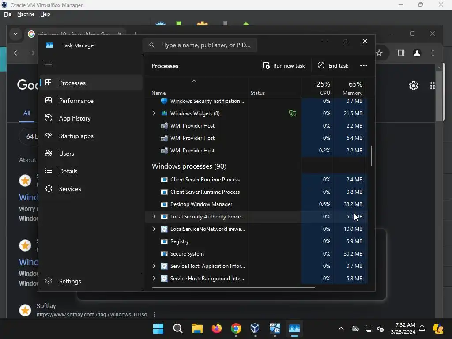Open the Details page
Viewport: 452px width, 339px height.
click(91, 171)
